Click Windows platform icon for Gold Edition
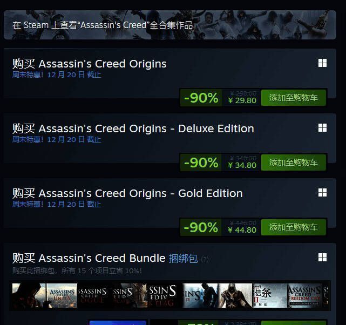The height and width of the screenshot is (325, 346). point(322,193)
